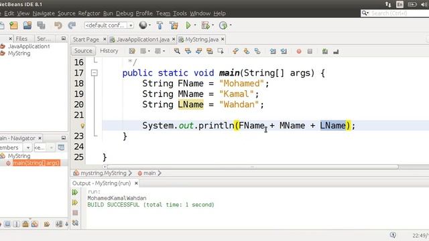Click the Redo arrow icon

click(x=72, y=25)
